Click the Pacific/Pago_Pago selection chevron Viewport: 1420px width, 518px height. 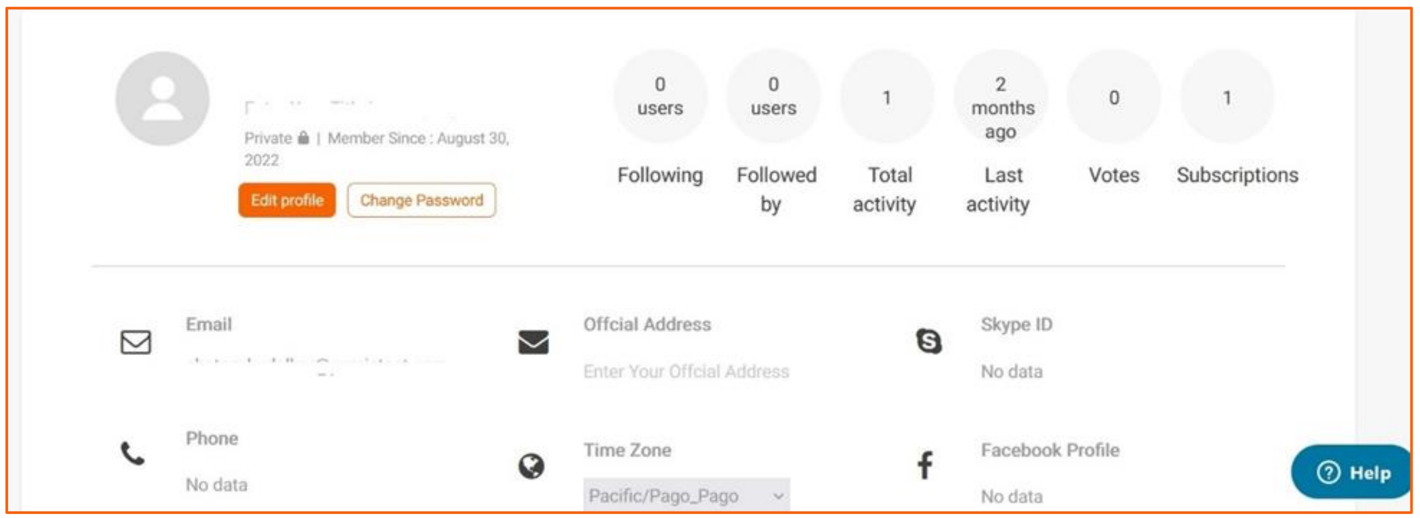coord(777,495)
